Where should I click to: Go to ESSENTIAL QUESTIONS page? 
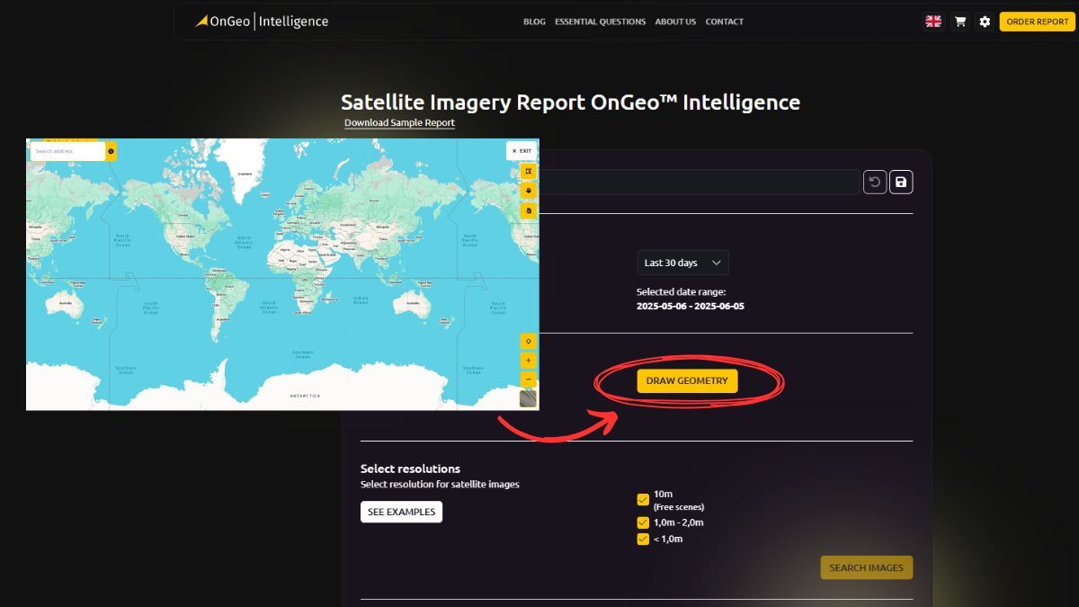tap(600, 22)
